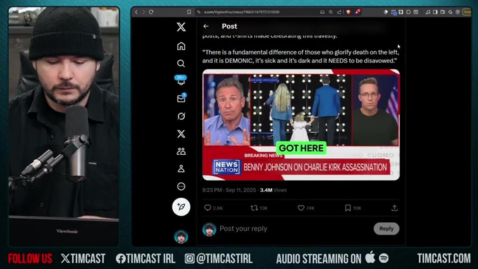This screenshot has height=269, width=478.
Task: Play the NewsNation Benny Johnson video
Action: point(301,125)
